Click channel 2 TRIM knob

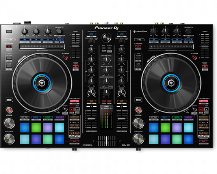coord(122,50)
